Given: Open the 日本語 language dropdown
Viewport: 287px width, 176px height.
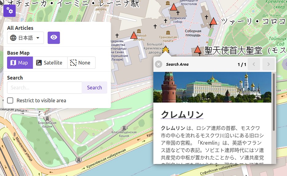Looking at the screenshot, I should 26,38.
